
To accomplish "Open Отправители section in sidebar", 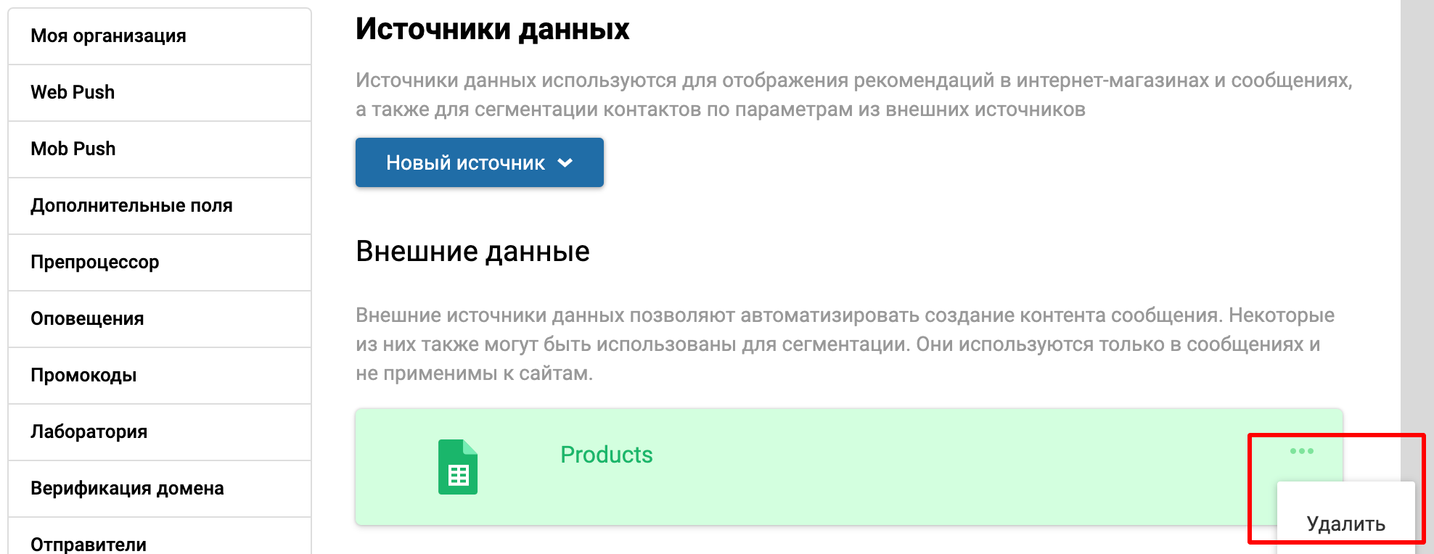I will (89, 543).
